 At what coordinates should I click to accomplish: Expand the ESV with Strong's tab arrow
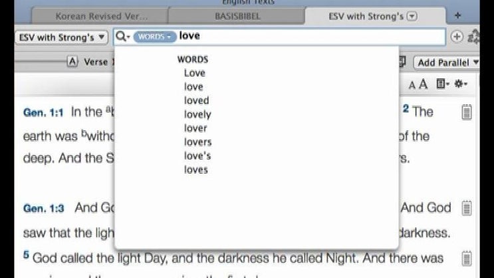pyautogui.click(x=412, y=16)
